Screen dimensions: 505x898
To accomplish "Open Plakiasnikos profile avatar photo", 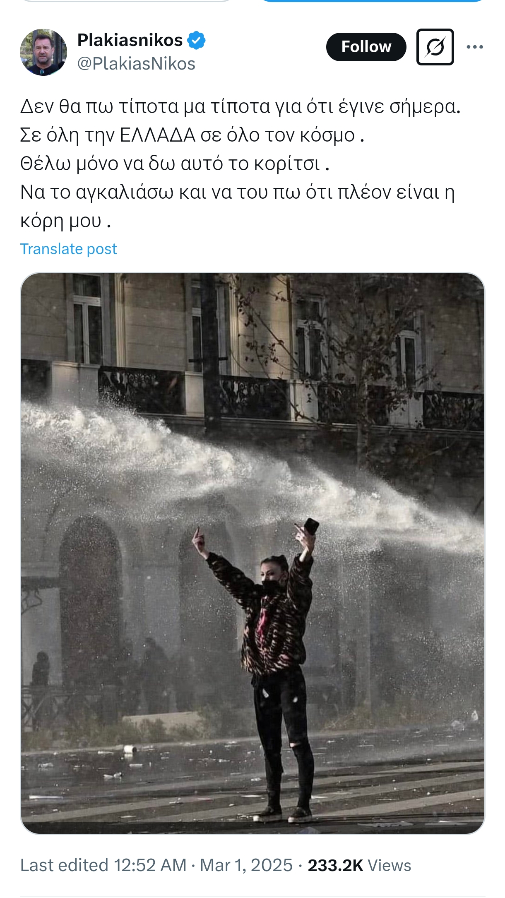I will point(43,52).
